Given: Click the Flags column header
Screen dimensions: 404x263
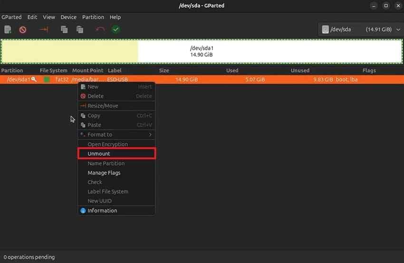Looking at the screenshot, I should point(369,71).
